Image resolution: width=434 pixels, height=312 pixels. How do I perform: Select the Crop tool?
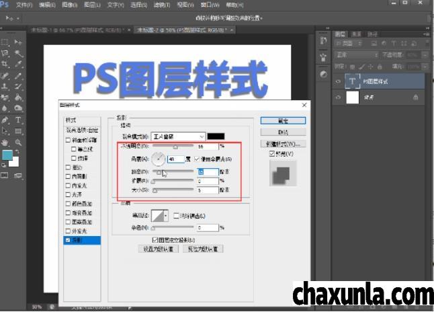(5, 64)
